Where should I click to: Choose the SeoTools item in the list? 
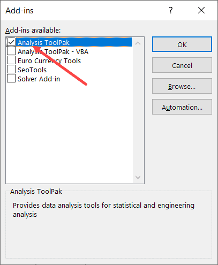(32, 70)
